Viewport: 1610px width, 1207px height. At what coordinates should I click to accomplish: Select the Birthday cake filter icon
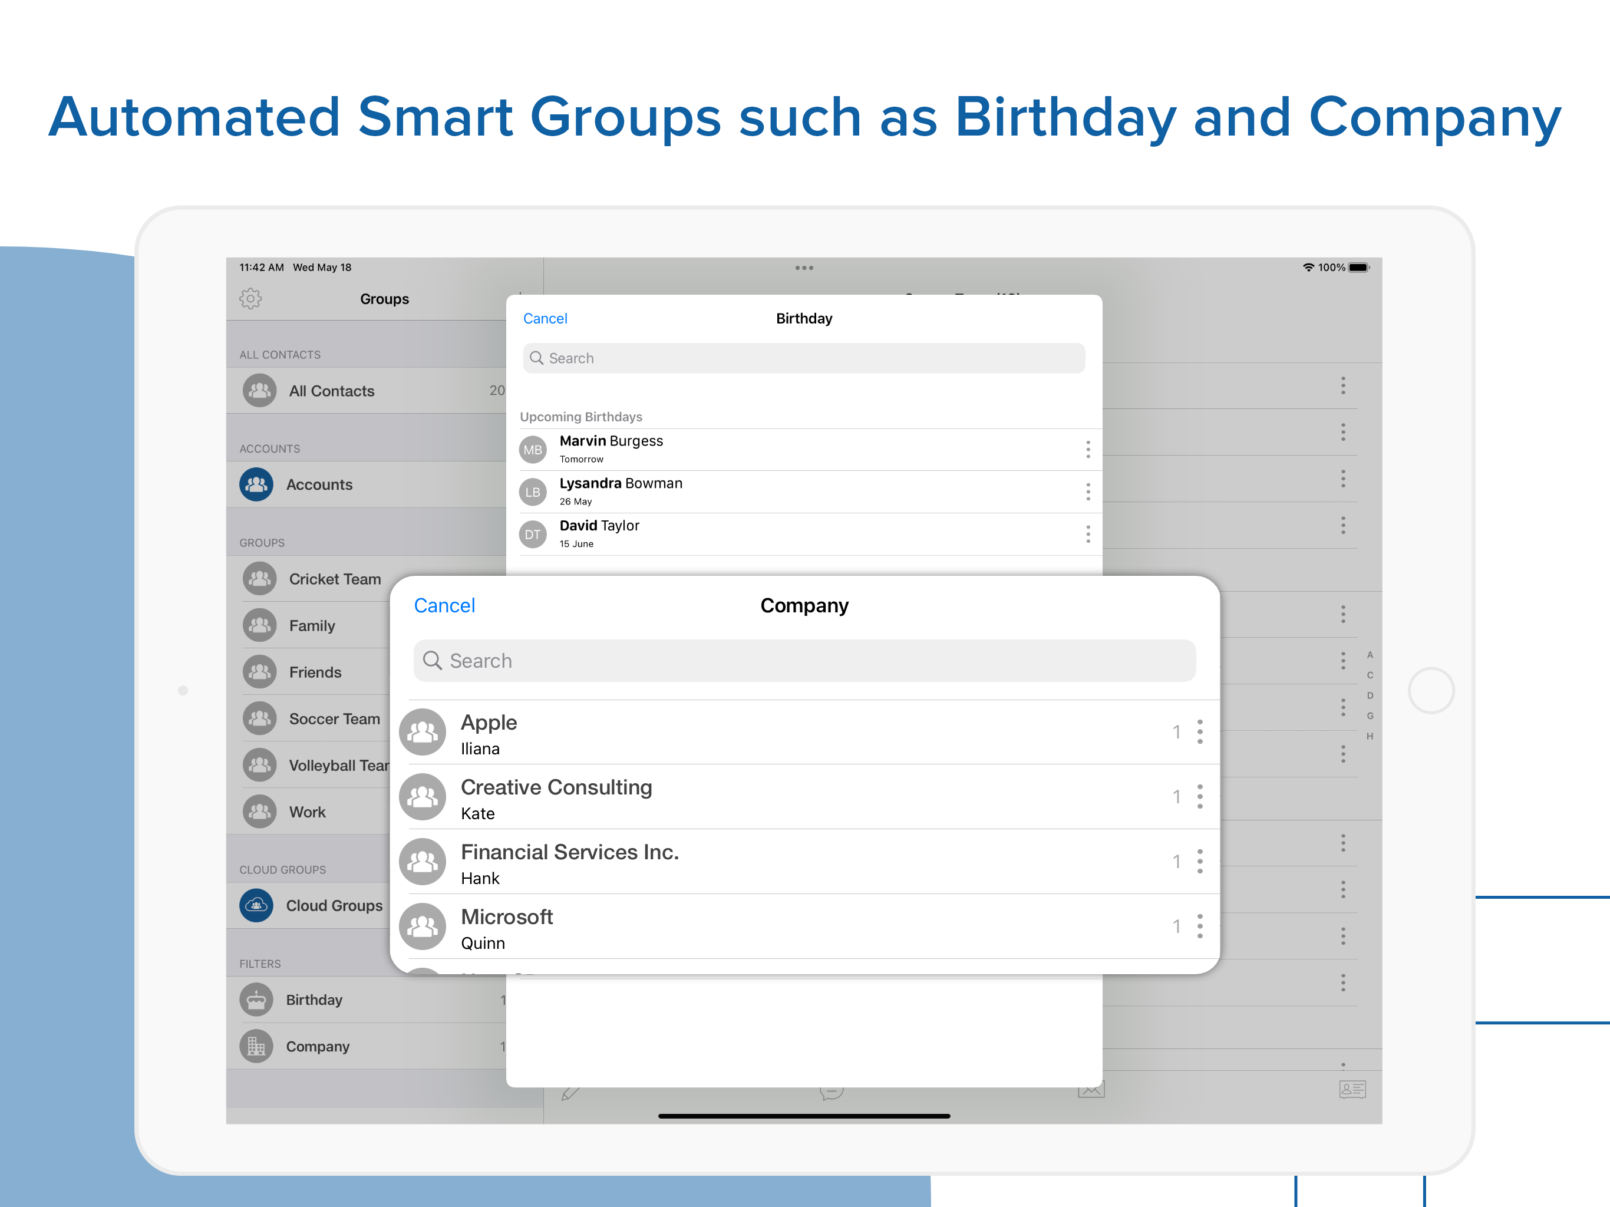click(256, 1000)
